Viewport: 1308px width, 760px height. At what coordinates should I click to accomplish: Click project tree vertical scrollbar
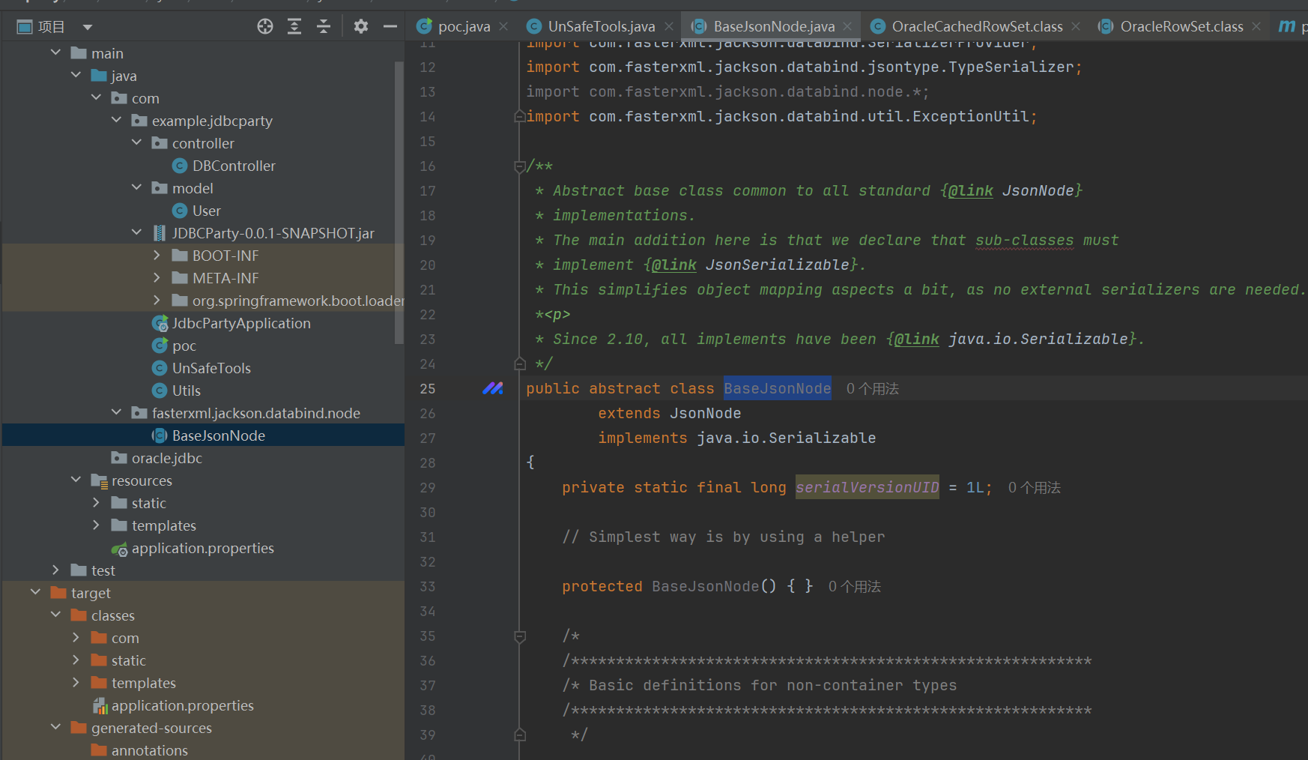coord(399,202)
